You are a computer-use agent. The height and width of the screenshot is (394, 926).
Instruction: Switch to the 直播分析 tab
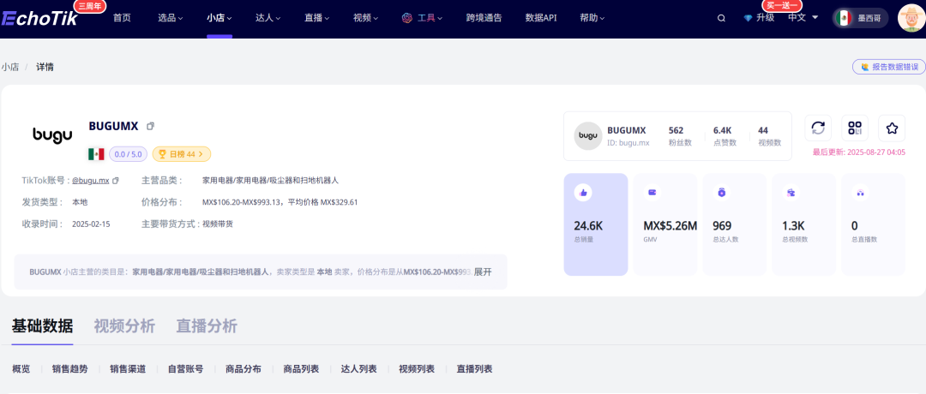pos(207,325)
